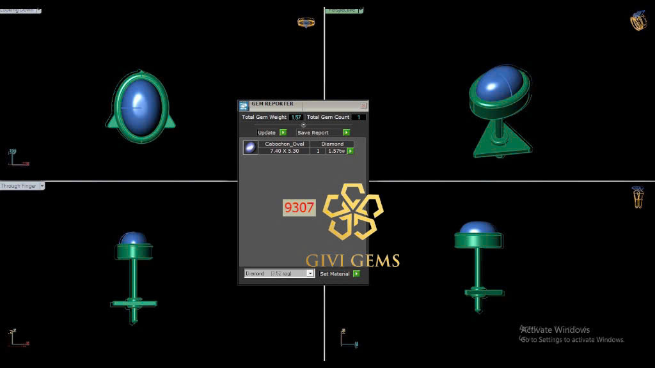Click the 7.40 X 5.30 size cell
The image size is (655, 368).
[x=285, y=151]
